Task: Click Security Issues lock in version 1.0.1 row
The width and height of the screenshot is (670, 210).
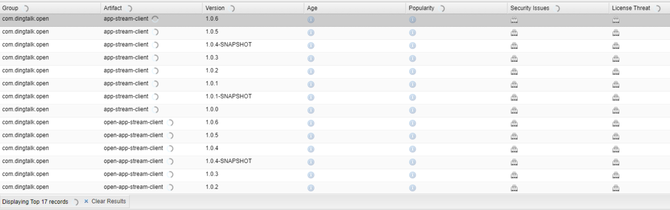Action: [x=514, y=85]
